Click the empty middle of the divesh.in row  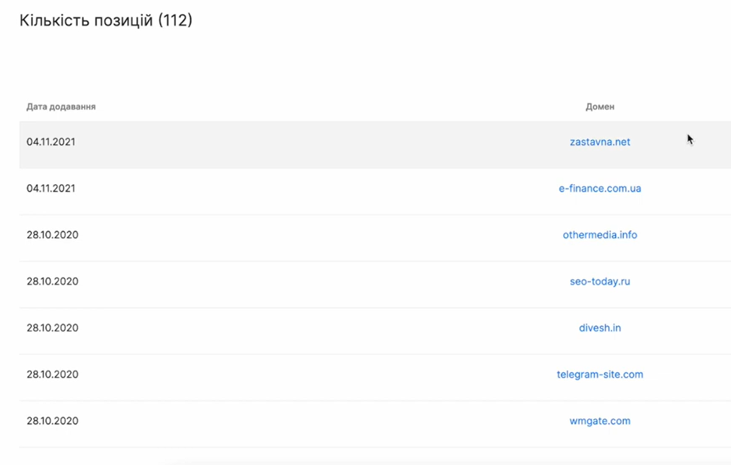click(x=316, y=328)
